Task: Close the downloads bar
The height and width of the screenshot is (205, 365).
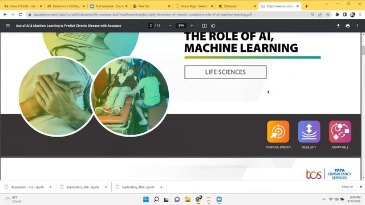Action: [361, 187]
